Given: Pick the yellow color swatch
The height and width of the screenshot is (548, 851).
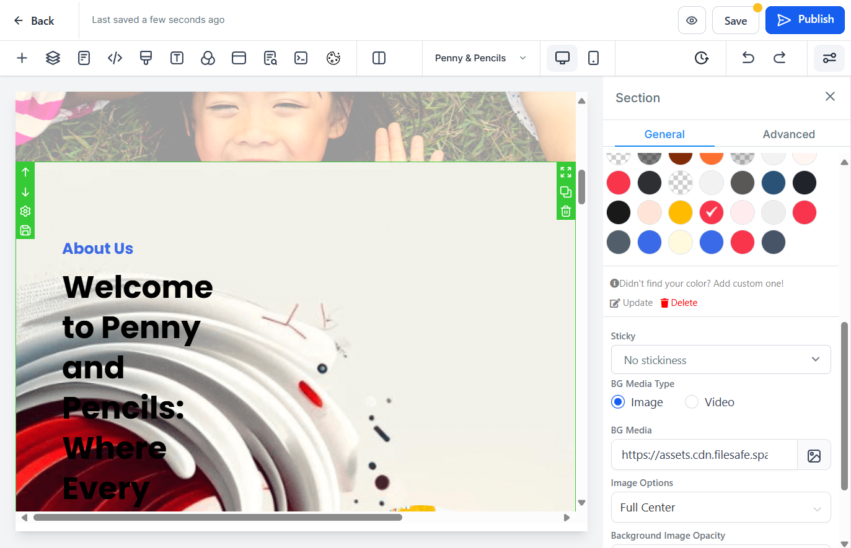Looking at the screenshot, I should (x=681, y=212).
